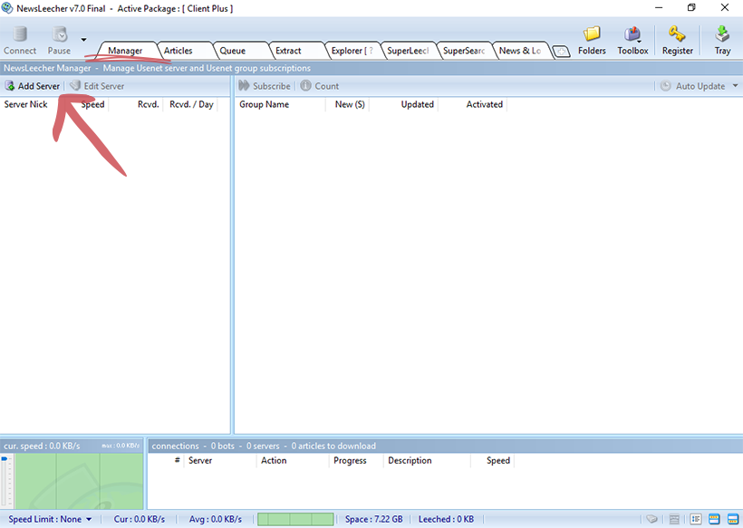743x528 pixels.
Task: Click the Count button
Action: click(320, 86)
